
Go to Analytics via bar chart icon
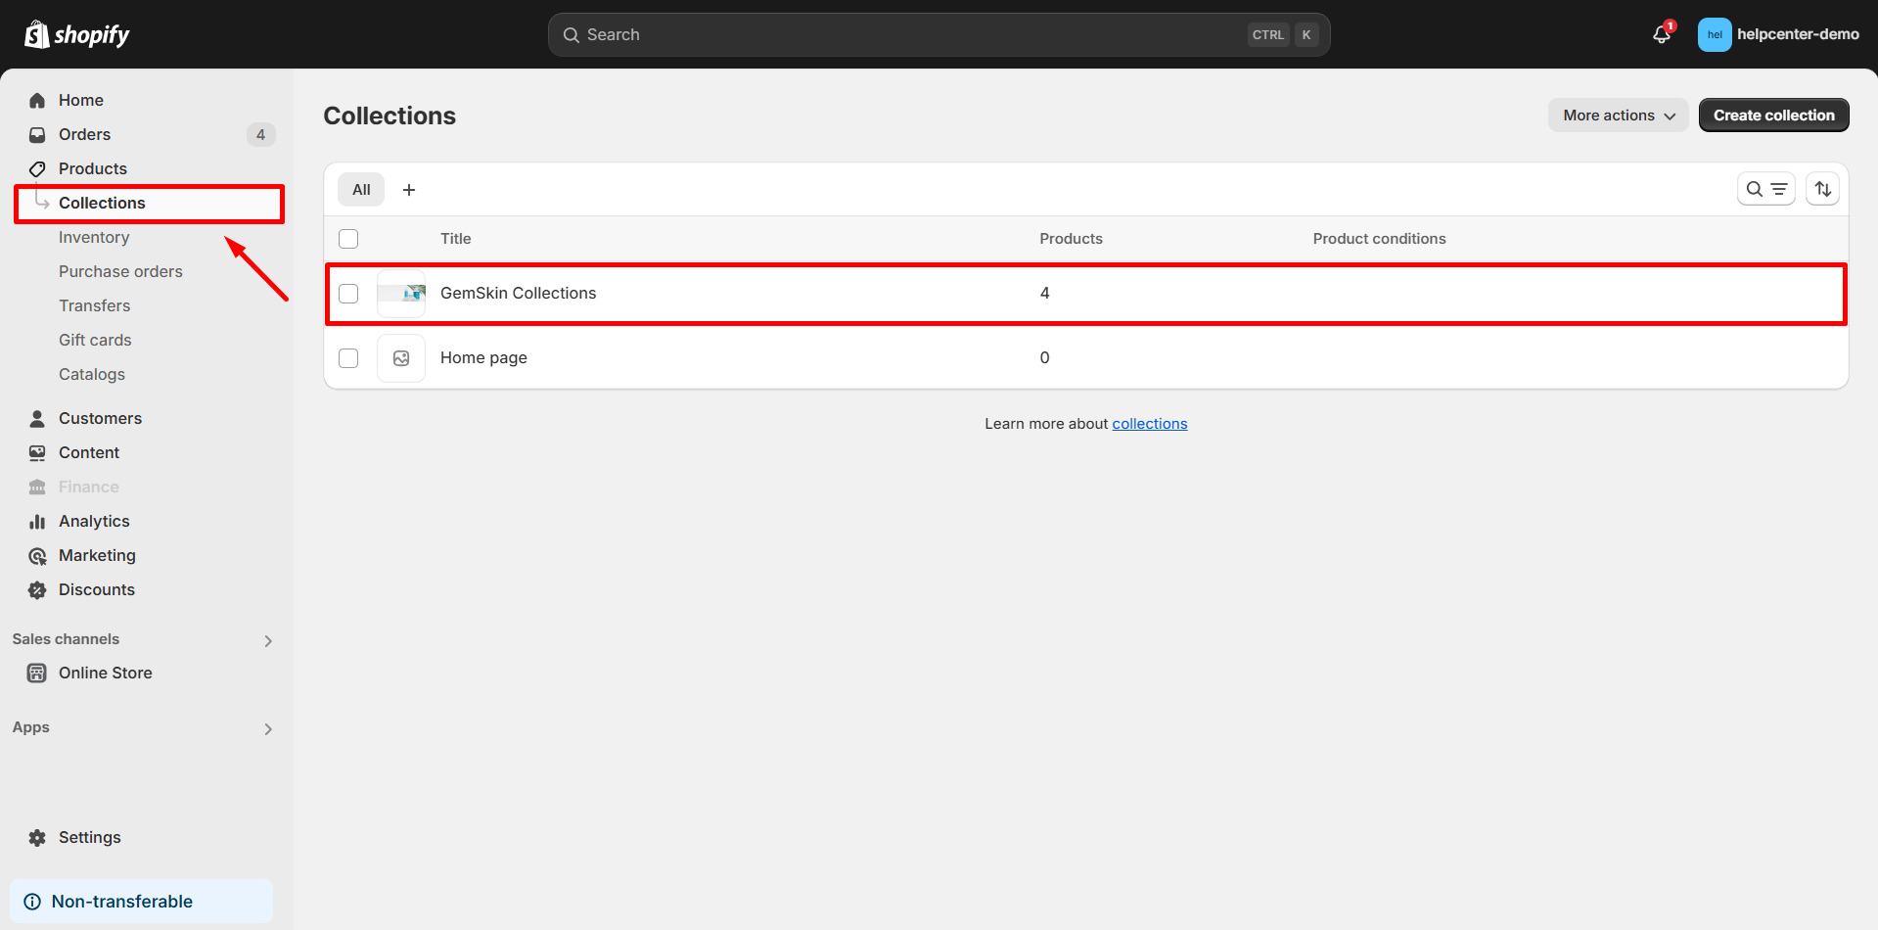coord(37,522)
